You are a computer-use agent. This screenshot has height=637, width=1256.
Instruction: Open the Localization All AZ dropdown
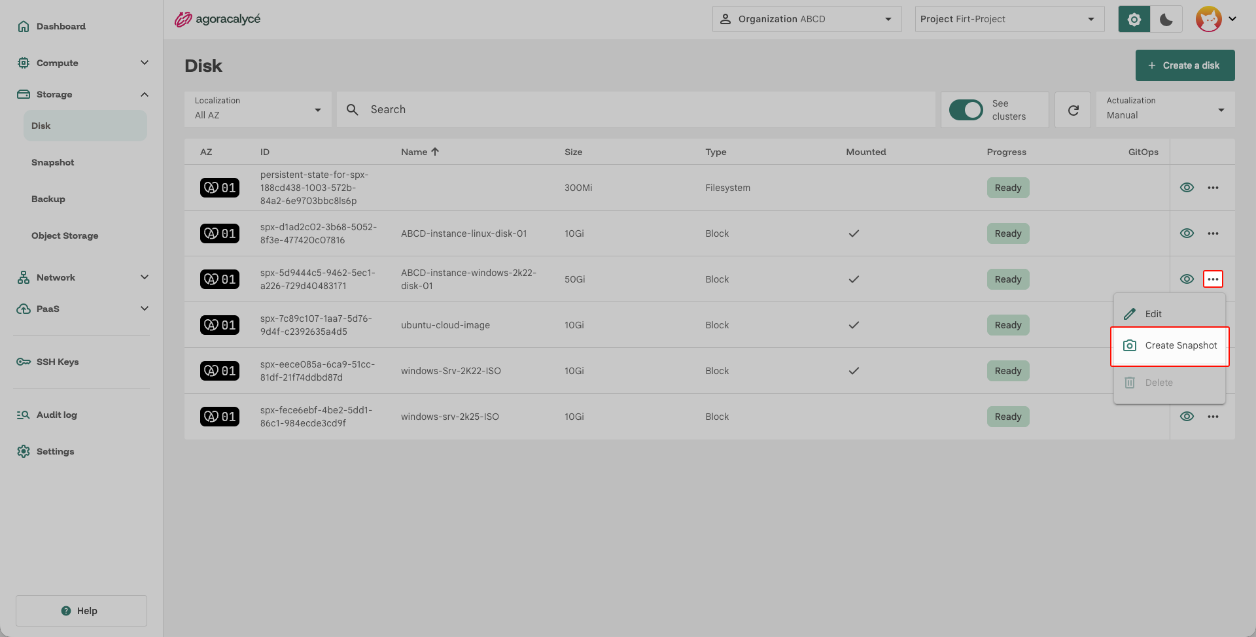point(258,110)
